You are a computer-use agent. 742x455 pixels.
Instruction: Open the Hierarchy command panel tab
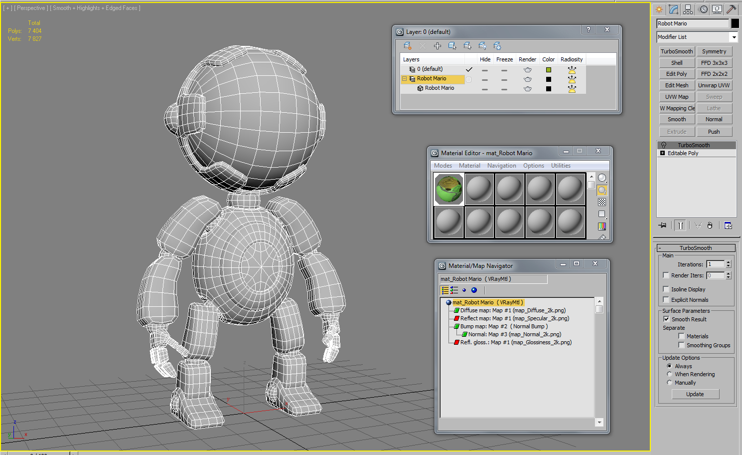click(688, 9)
